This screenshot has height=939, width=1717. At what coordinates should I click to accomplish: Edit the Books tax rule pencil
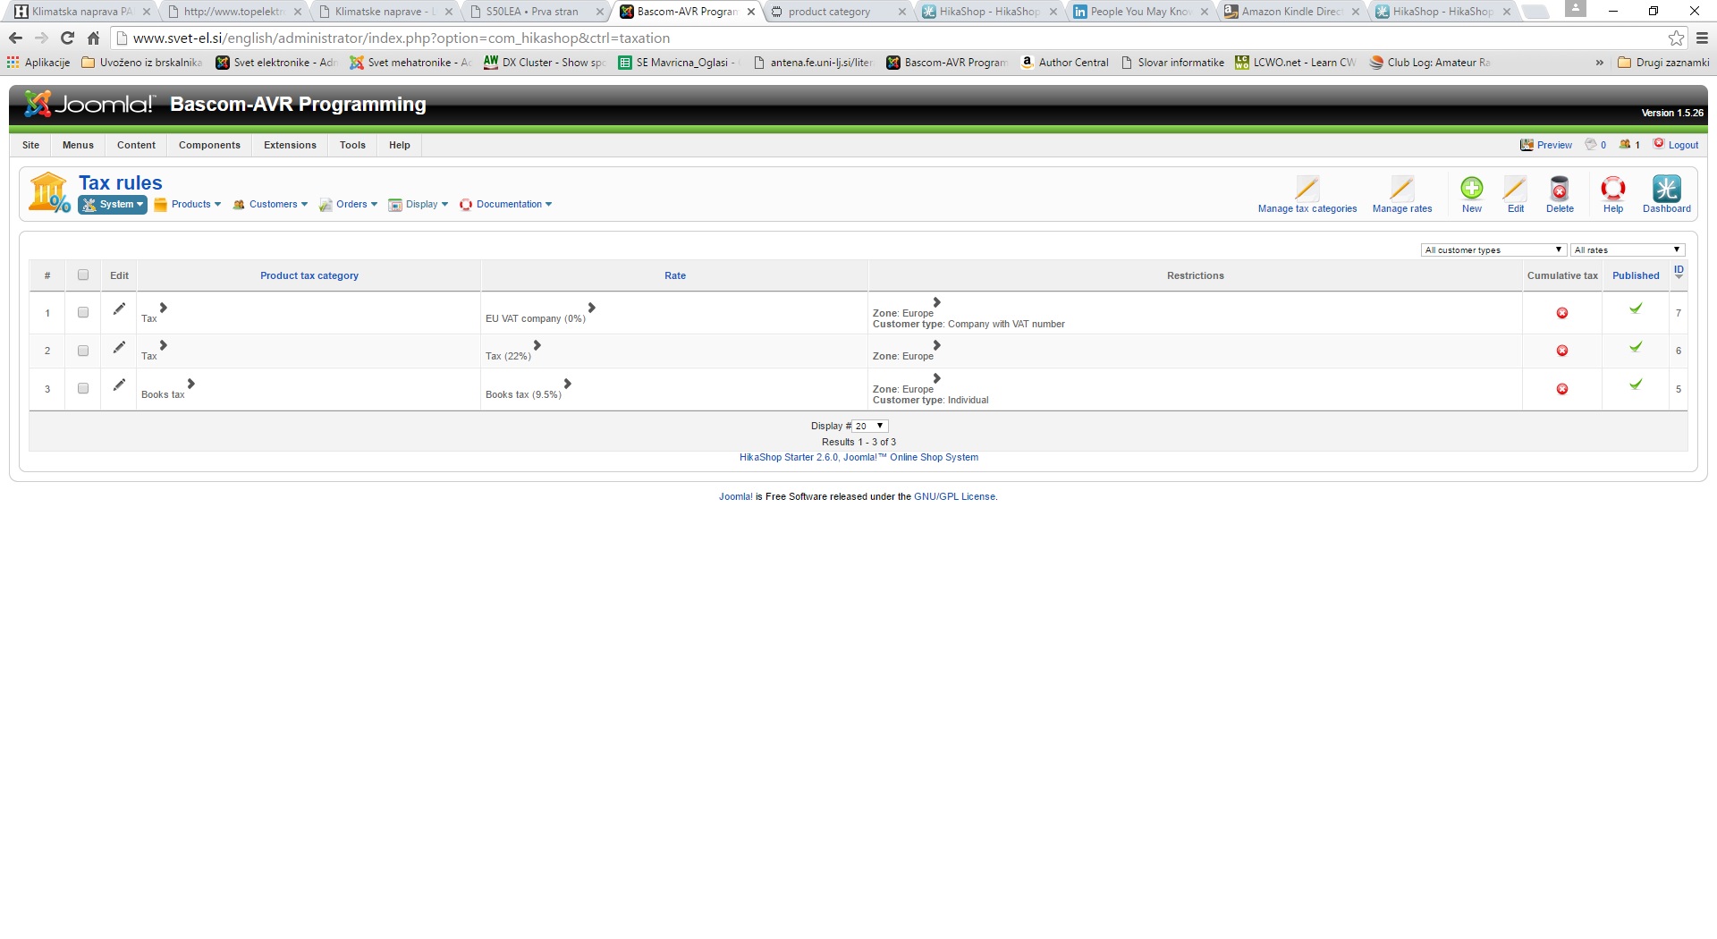tap(119, 385)
